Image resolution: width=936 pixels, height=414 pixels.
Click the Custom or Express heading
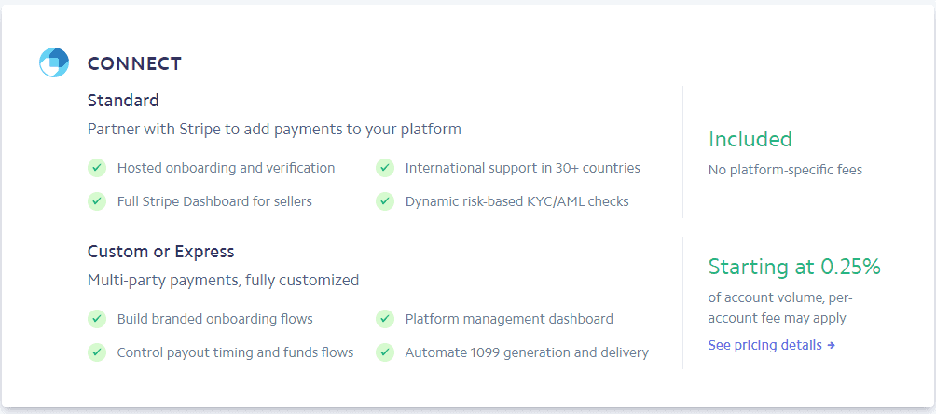pyautogui.click(x=160, y=252)
